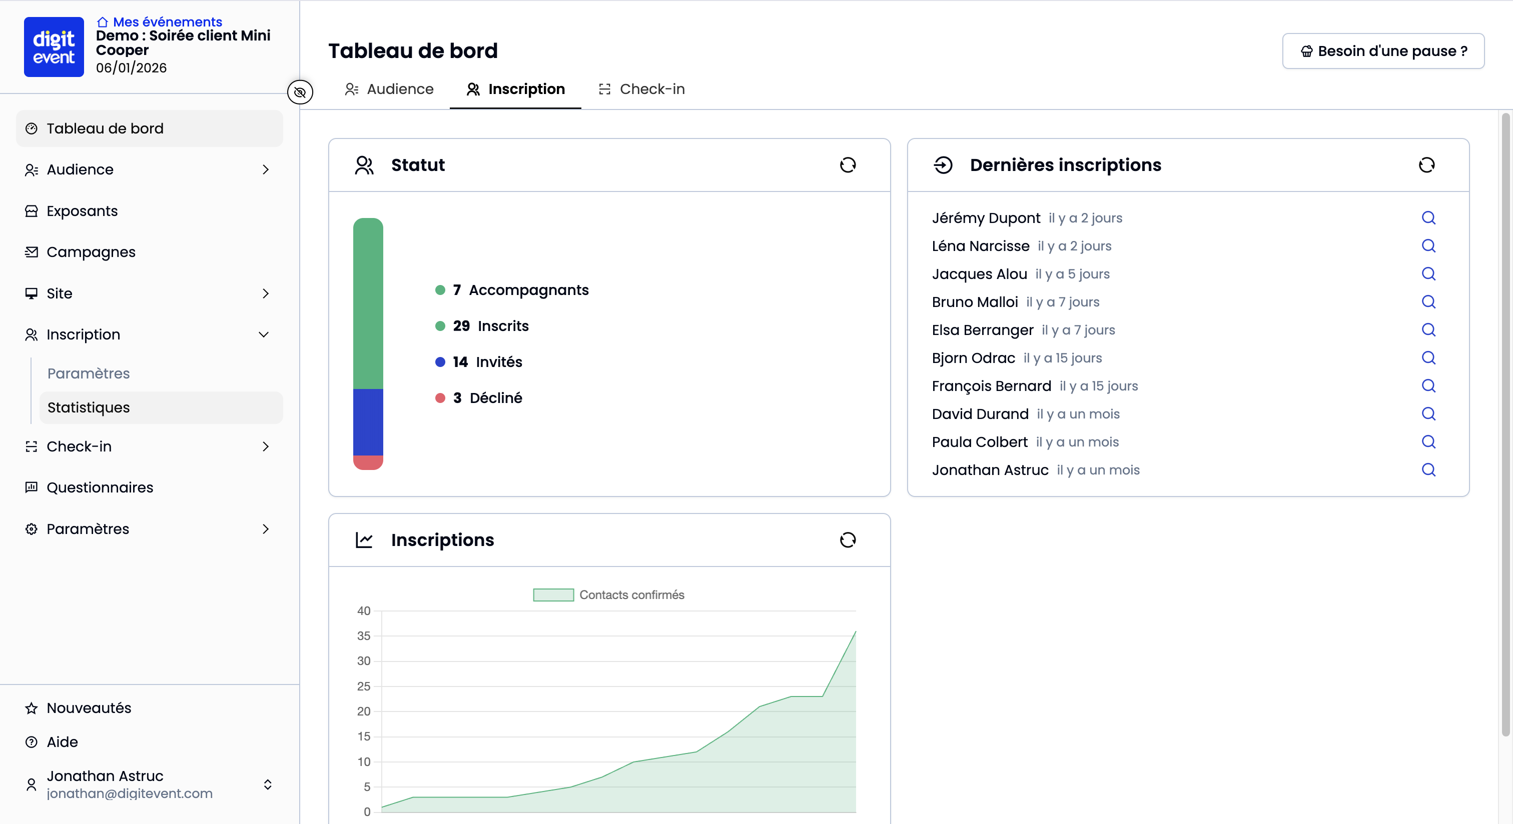Expand the Audience sidebar section
This screenshot has height=824, width=1513.
[x=266, y=169]
